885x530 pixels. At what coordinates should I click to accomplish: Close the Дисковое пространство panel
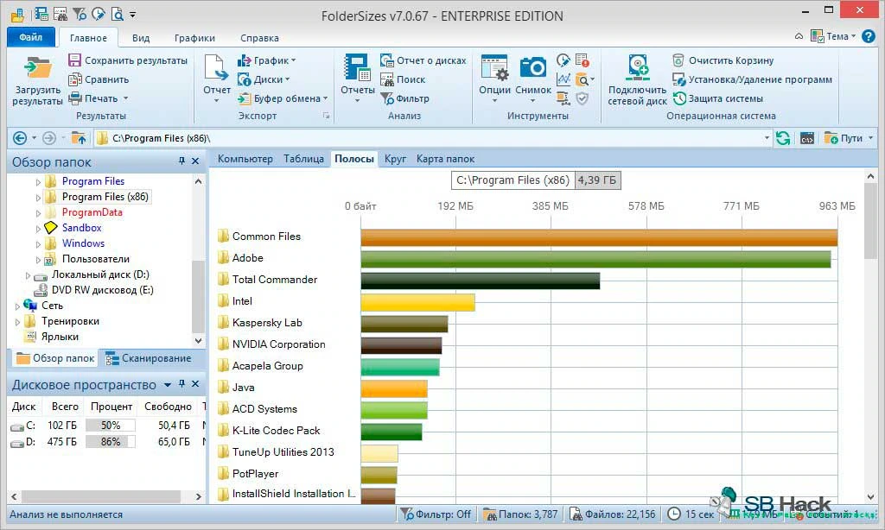[195, 384]
